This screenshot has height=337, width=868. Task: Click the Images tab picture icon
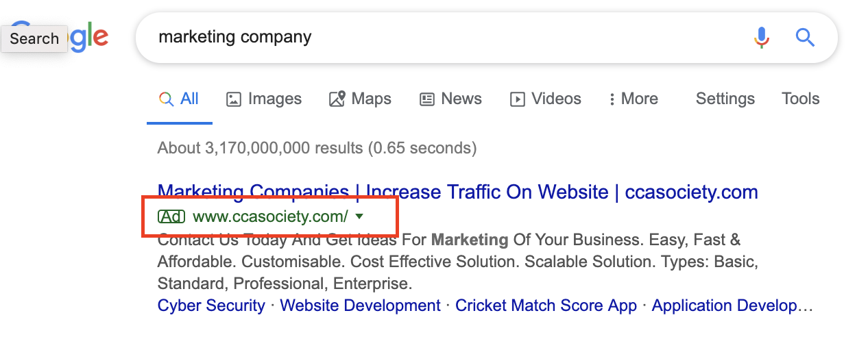(234, 99)
